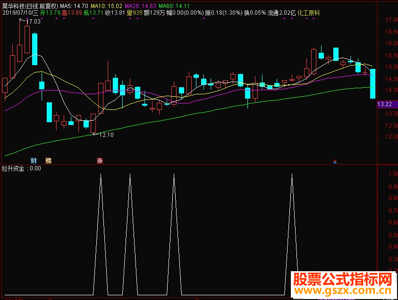The height and width of the screenshot is (300, 398).
Task: Click the volume value 量935
Action: click(135, 13)
